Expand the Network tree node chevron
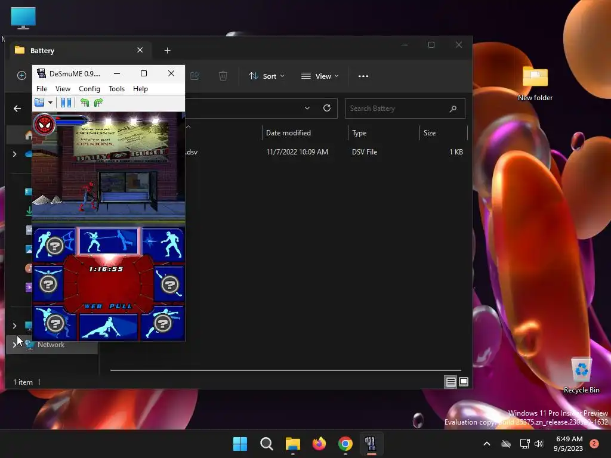 point(15,345)
